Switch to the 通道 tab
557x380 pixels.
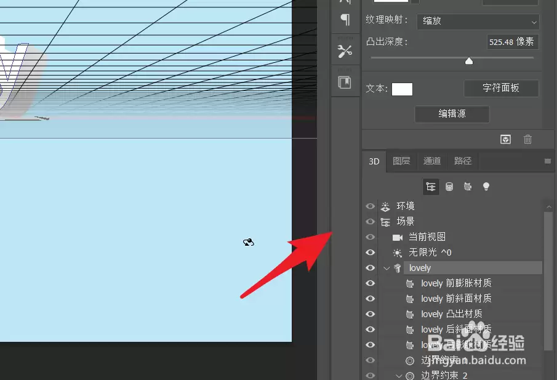[x=432, y=161]
